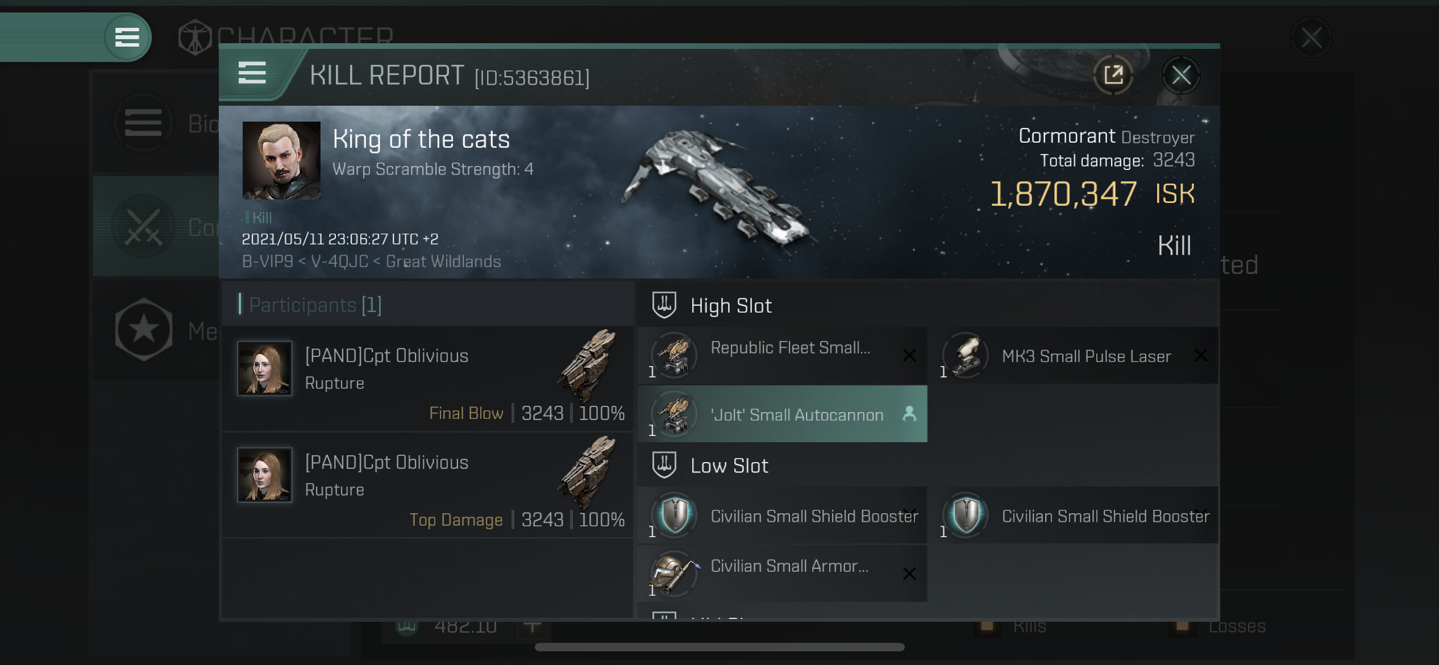Click the Rupture ship icon for Final Blow
Image resolution: width=1439 pixels, height=665 pixels.
click(x=589, y=364)
